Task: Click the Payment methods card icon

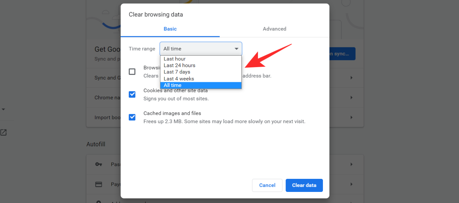Action: click(x=98, y=184)
